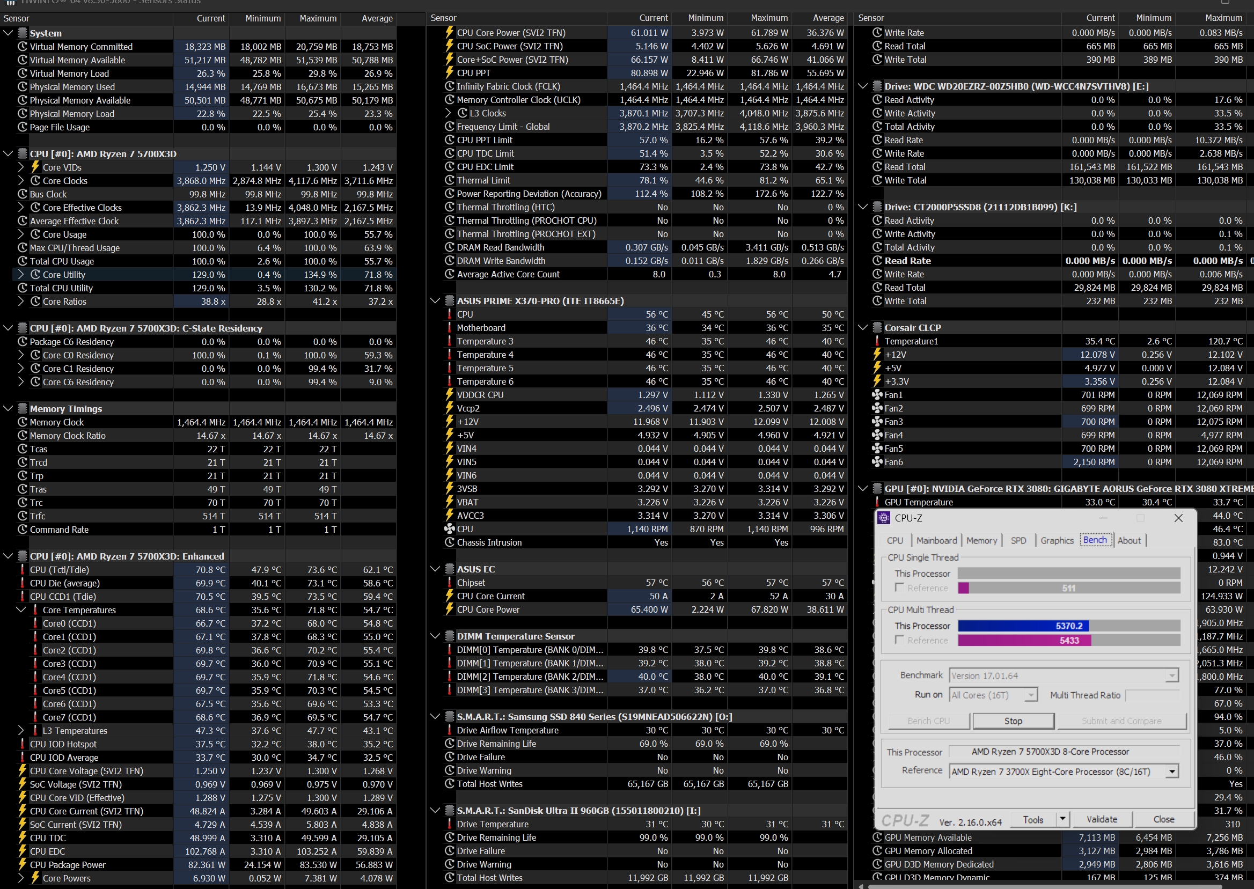The height and width of the screenshot is (889, 1254).
Task: Open the Reference processor dropdown
Action: [1171, 772]
